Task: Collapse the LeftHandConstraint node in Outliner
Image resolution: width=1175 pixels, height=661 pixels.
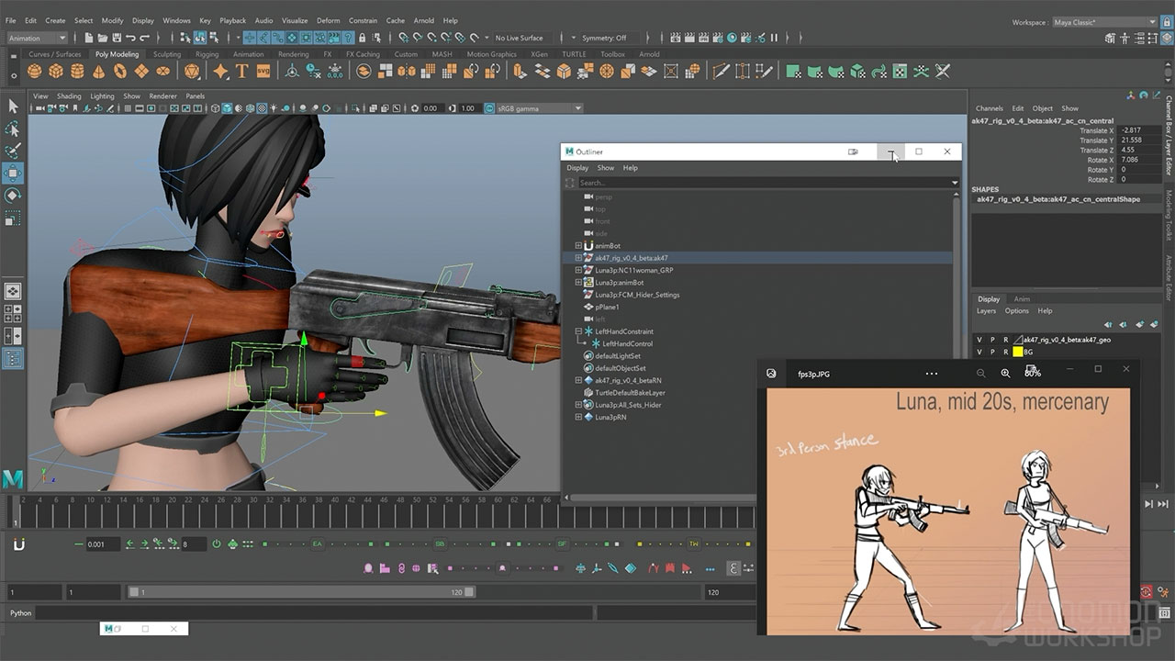Action: 578,331
